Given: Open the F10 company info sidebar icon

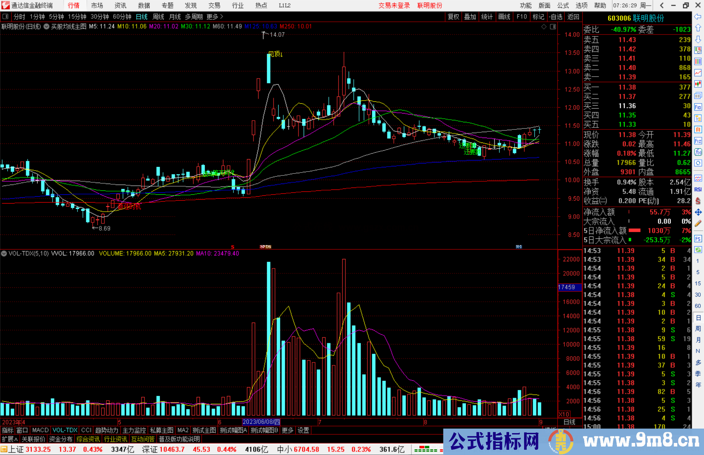Looking at the screenshot, I should click(698, 107).
